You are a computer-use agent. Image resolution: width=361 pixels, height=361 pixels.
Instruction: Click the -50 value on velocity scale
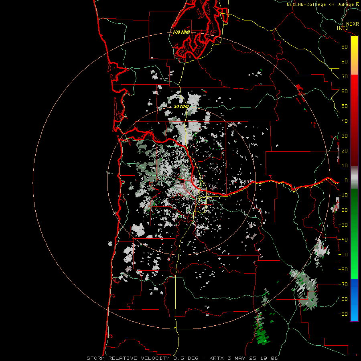(x=343, y=255)
